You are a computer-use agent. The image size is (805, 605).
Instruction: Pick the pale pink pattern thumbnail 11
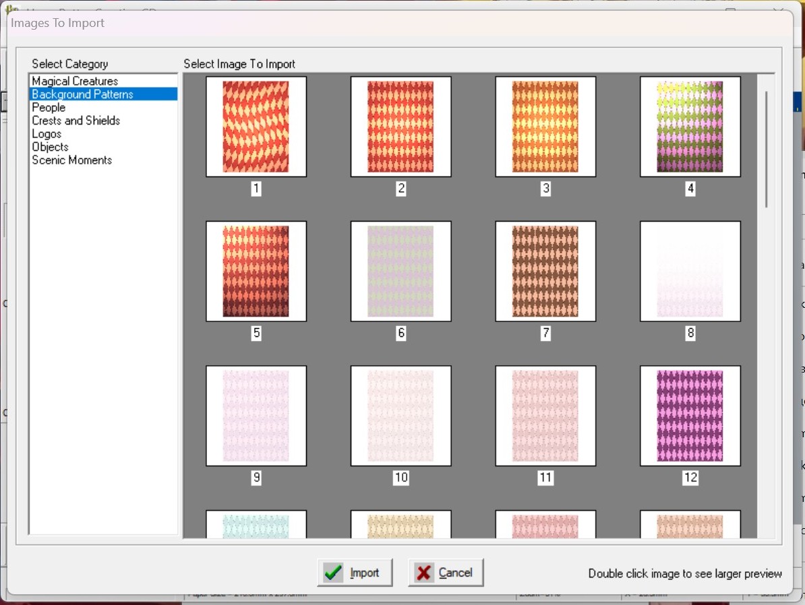[545, 416]
